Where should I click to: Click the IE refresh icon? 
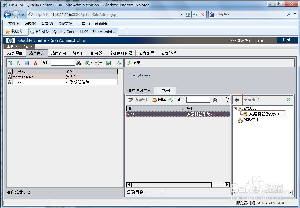coord(195,14)
